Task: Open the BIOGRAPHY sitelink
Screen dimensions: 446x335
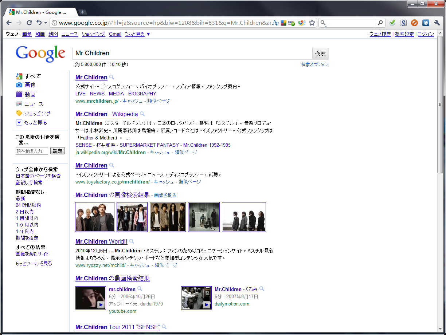Action: (142, 94)
